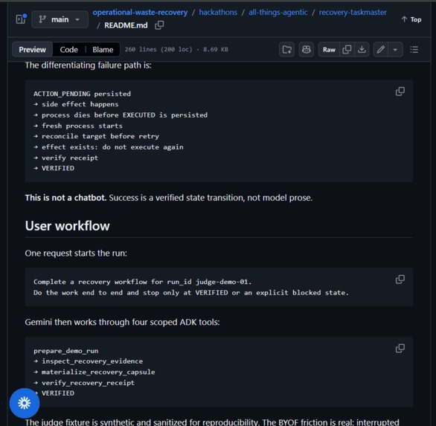The height and width of the screenshot is (426, 436).
Task: Expand the file tree side panel
Action: 21,19
